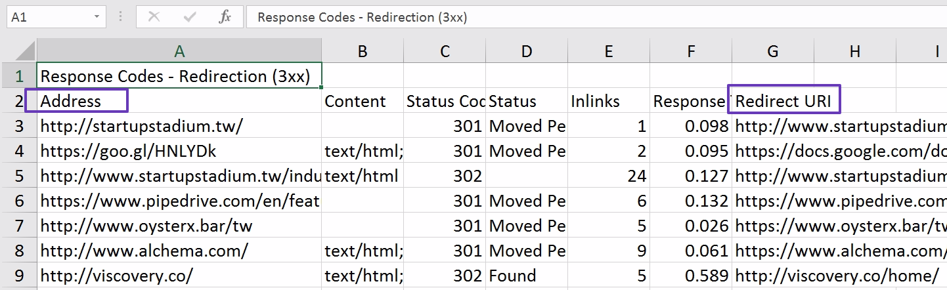Select row 4 header
Viewport: 947px width, 290px height.
click(x=18, y=150)
